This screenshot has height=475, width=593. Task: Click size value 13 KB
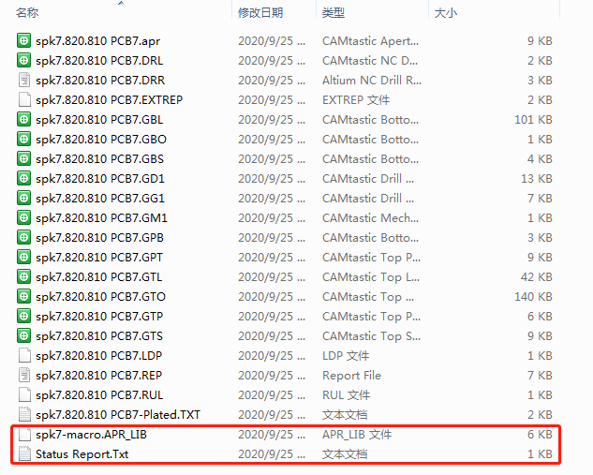[536, 179]
